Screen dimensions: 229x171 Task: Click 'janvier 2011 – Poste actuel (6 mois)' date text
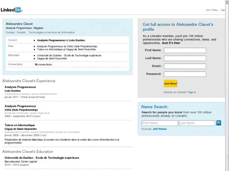(x=25, y=97)
